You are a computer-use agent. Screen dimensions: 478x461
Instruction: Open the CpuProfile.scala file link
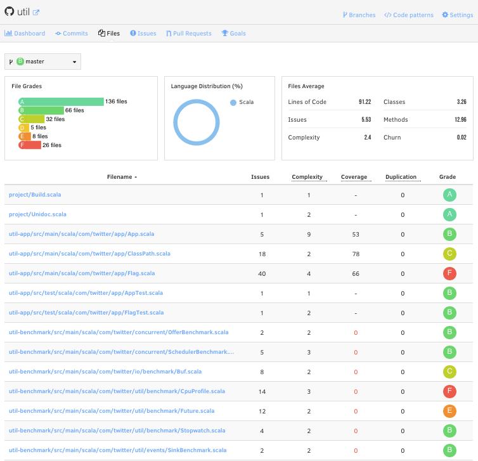click(x=117, y=391)
